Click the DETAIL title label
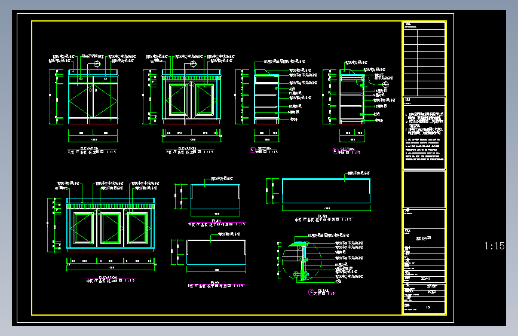Screen dimensions: 518x336 (323, 290)
